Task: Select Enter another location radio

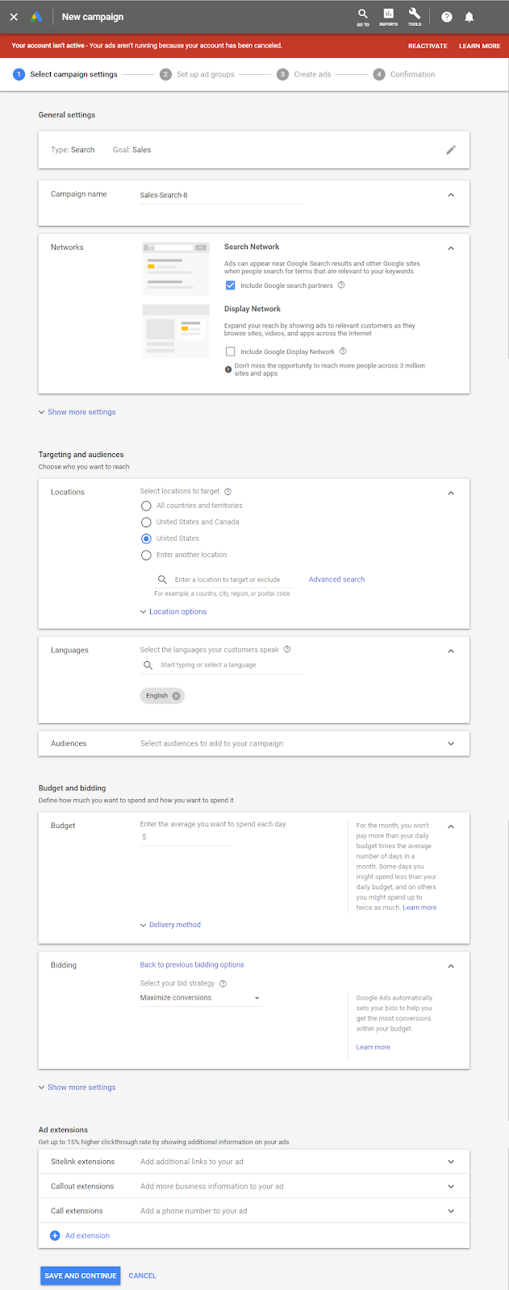Action: click(x=146, y=555)
